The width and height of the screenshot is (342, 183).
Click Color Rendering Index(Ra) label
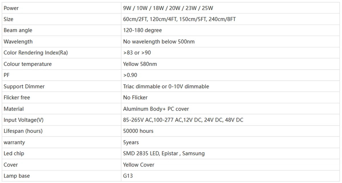(x=36, y=53)
